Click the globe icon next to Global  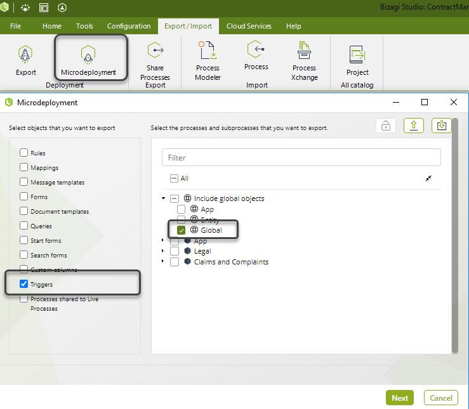194,230
